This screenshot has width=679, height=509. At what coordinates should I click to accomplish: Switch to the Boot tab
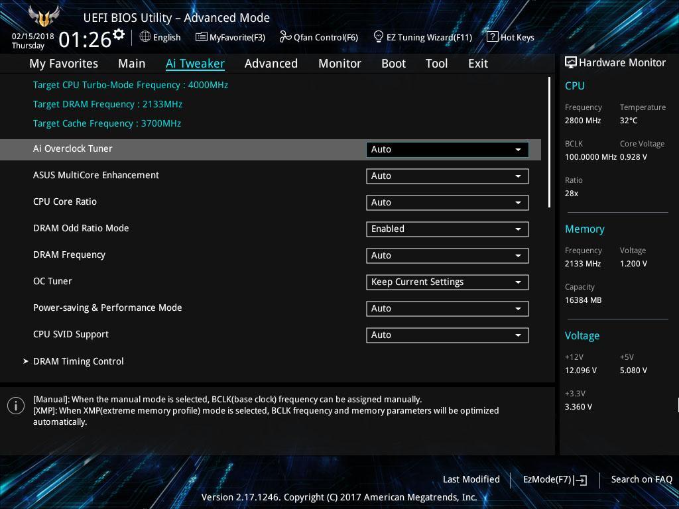click(394, 64)
